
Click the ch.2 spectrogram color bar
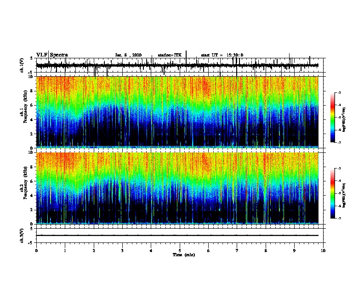(x=333, y=193)
